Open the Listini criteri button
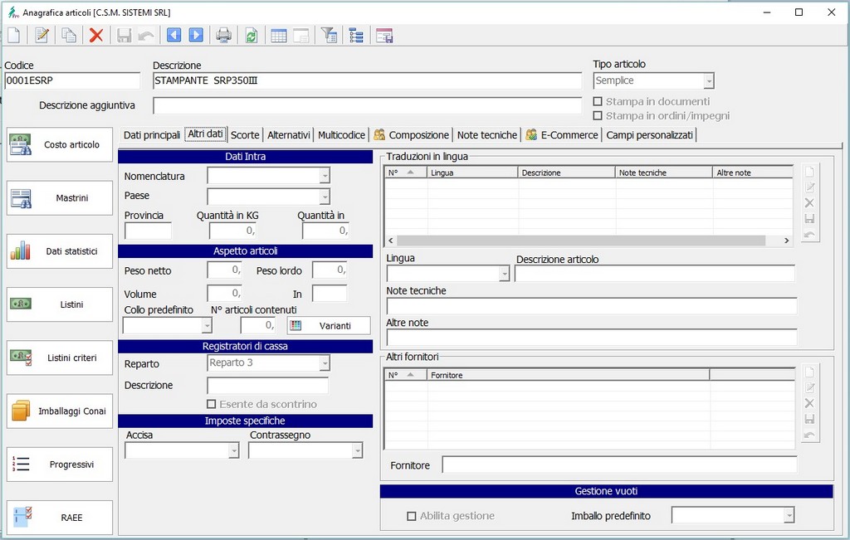Viewport: 850px width, 540px height. tap(60, 358)
